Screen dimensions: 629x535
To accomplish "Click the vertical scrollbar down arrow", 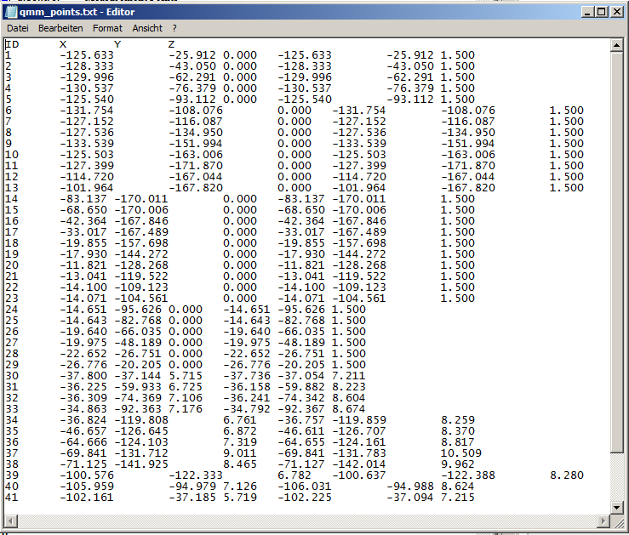I will click(617, 507).
